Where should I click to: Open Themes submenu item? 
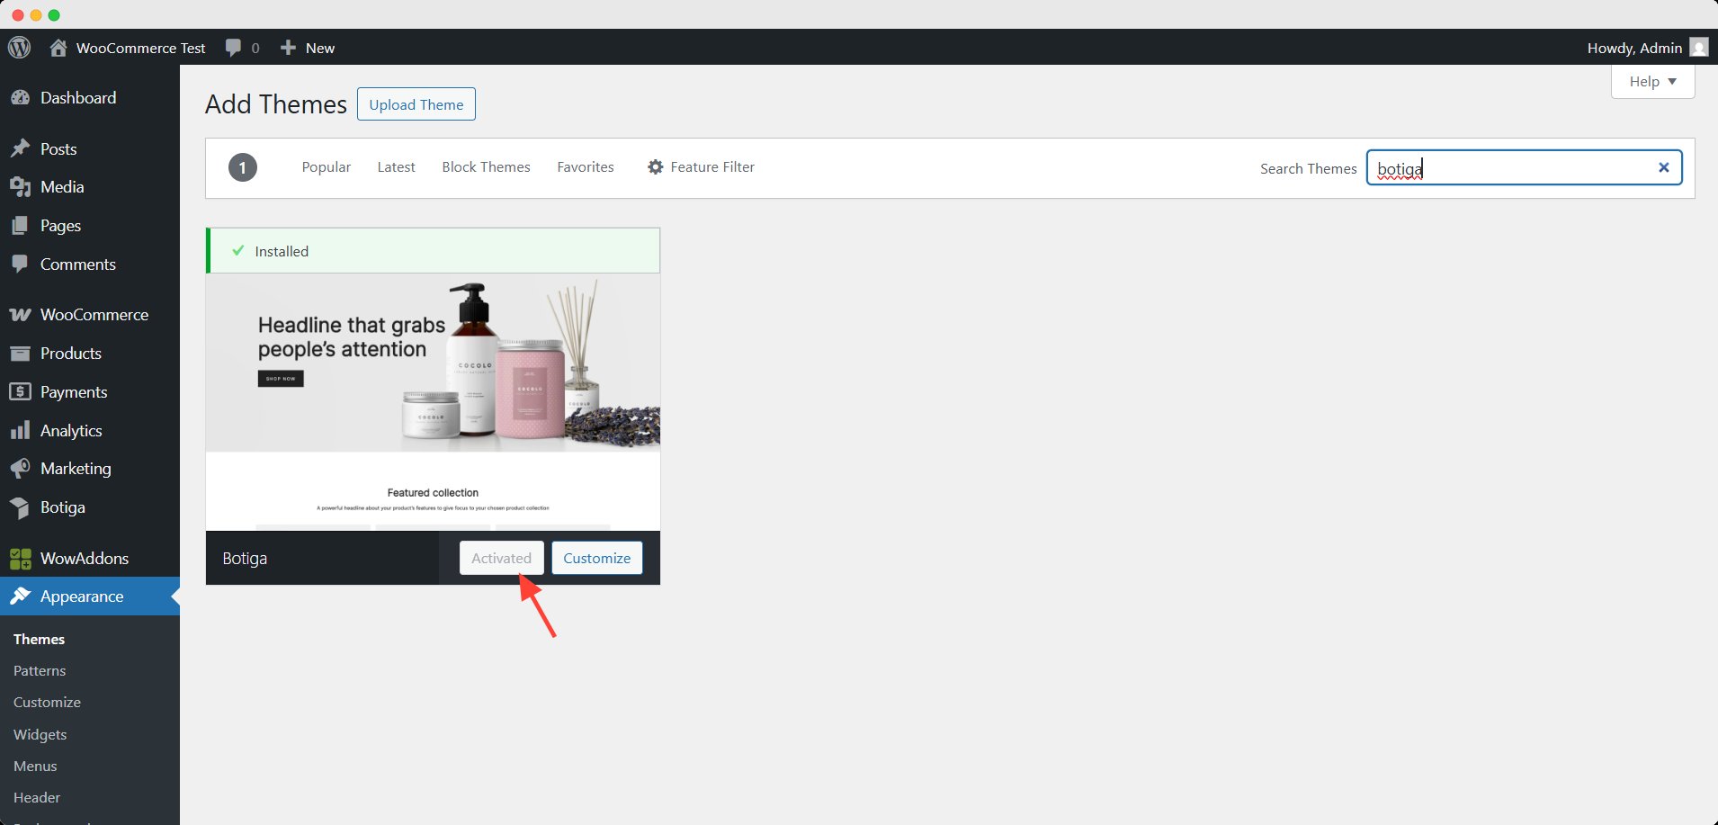tap(40, 640)
